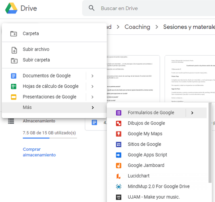Expand Formularios de Google submenu arrow

tap(192, 113)
